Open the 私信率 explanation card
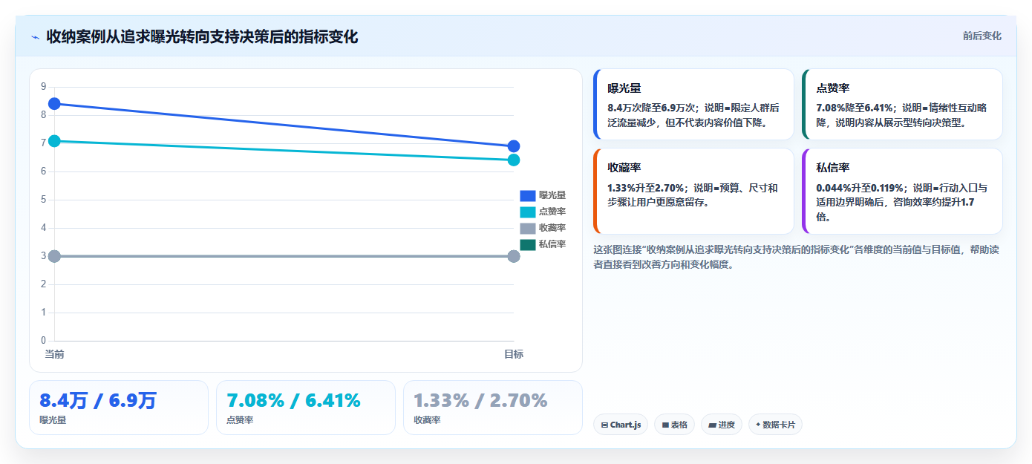Image resolution: width=1032 pixels, height=464 pixels. 902,192
